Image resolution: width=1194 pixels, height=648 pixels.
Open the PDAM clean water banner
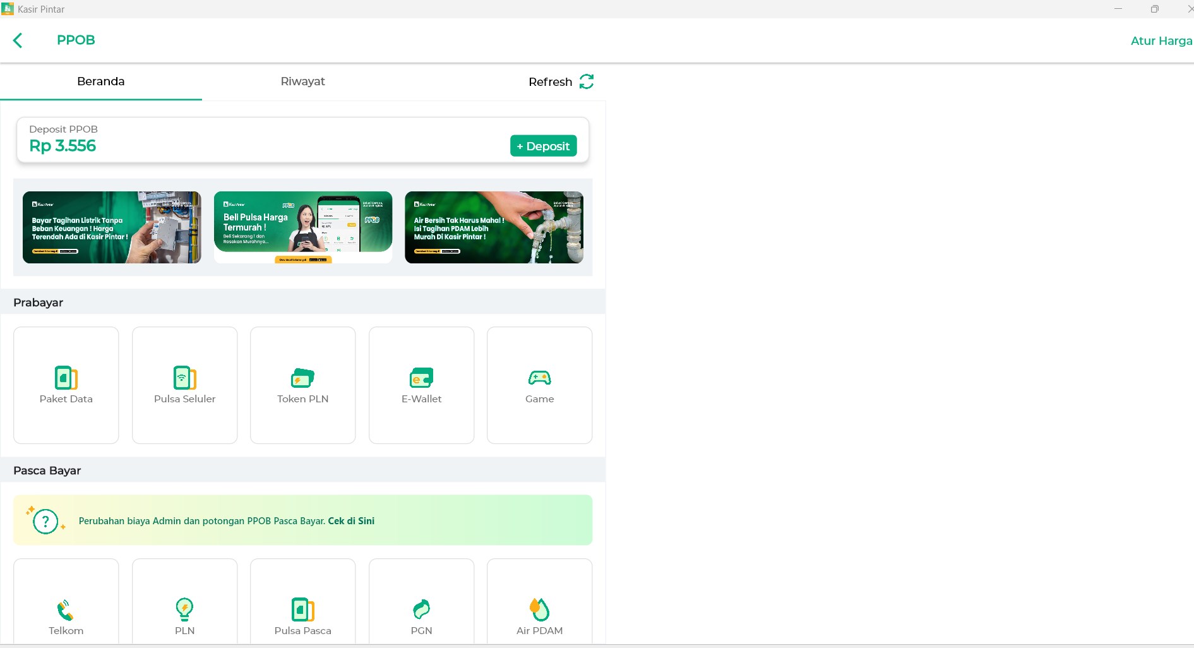(x=494, y=227)
